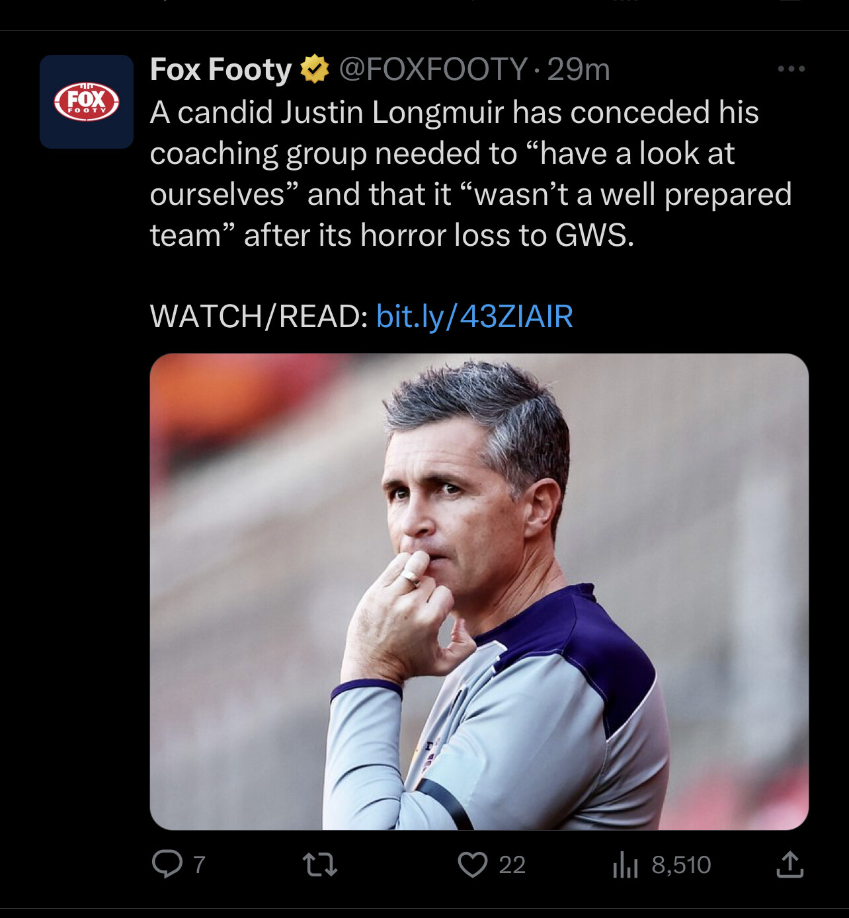This screenshot has width=849, height=918.
Task: Open the Justin Longmuir photo
Action: [479, 592]
